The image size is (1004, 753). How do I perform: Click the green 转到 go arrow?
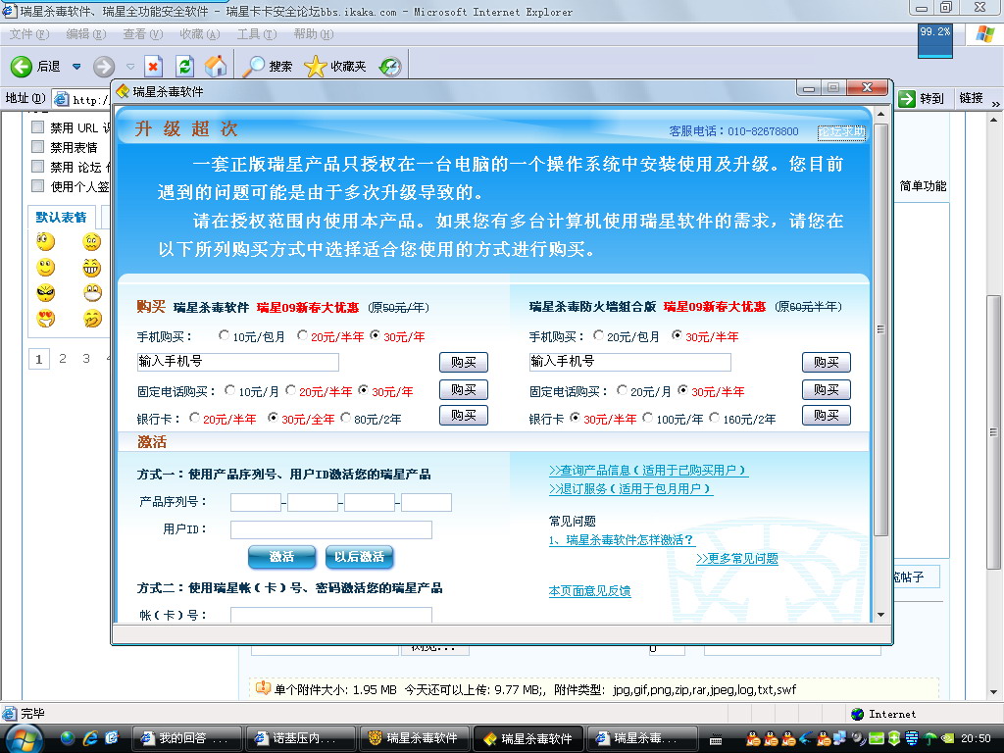point(907,99)
